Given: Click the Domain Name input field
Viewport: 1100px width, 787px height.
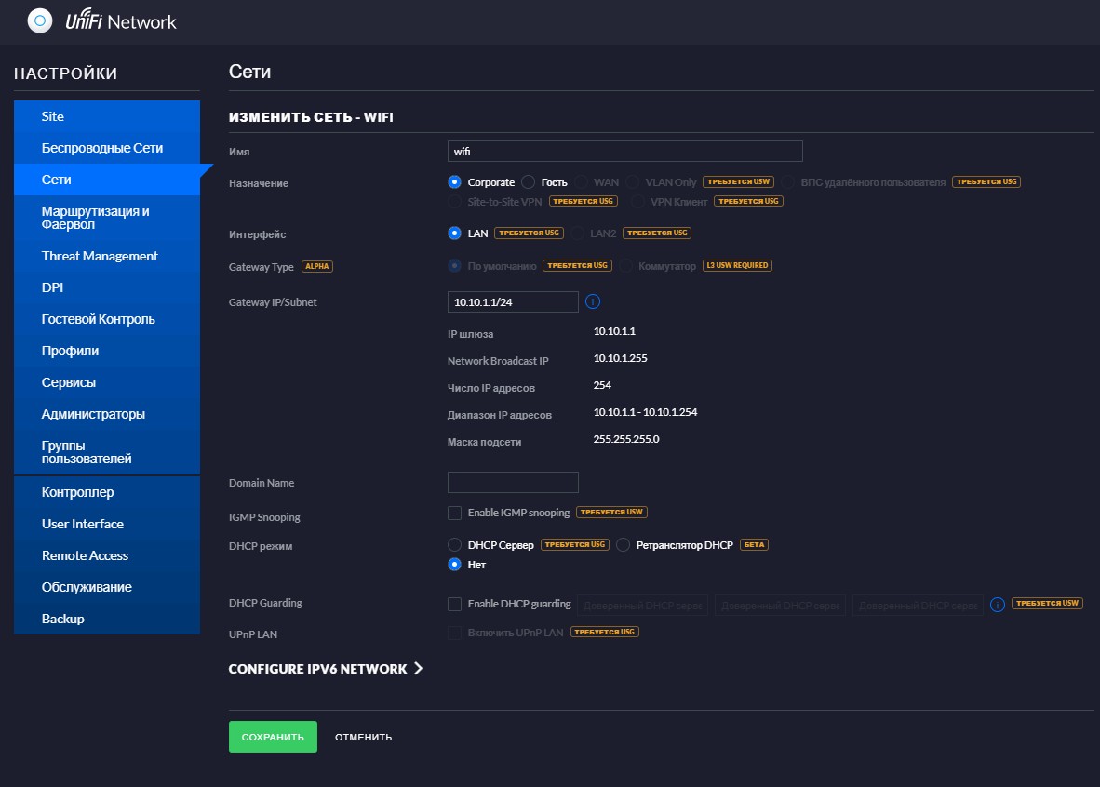Looking at the screenshot, I should point(513,482).
